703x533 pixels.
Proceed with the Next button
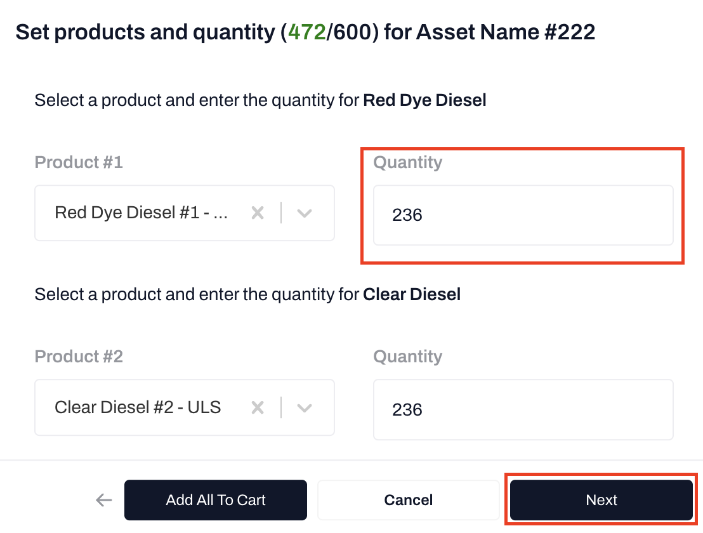(601, 500)
